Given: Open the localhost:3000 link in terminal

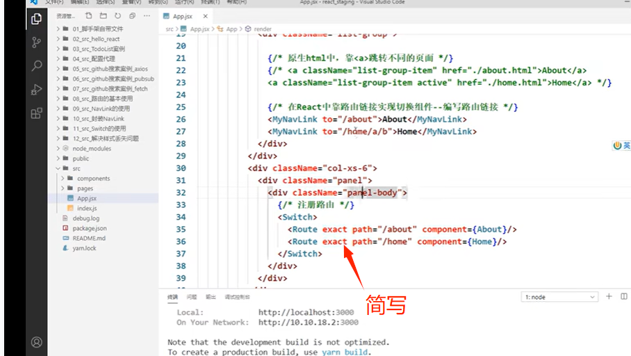Looking at the screenshot, I should (x=306, y=312).
